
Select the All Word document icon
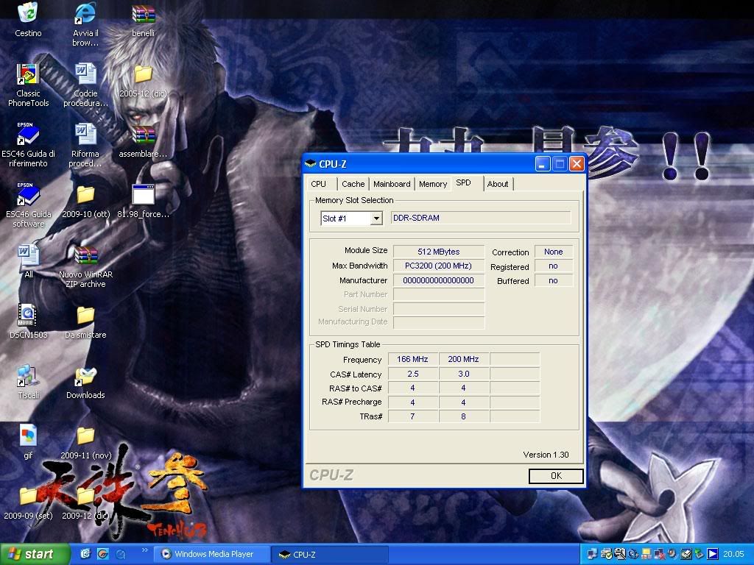[28, 255]
